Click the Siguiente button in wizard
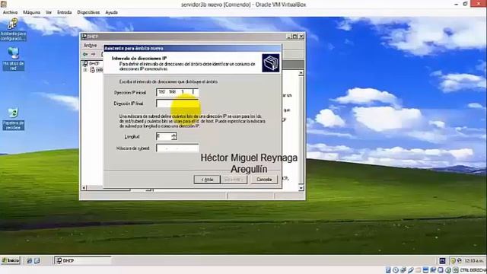Viewport: 487px width, 274px height. [x=234, y=180]
